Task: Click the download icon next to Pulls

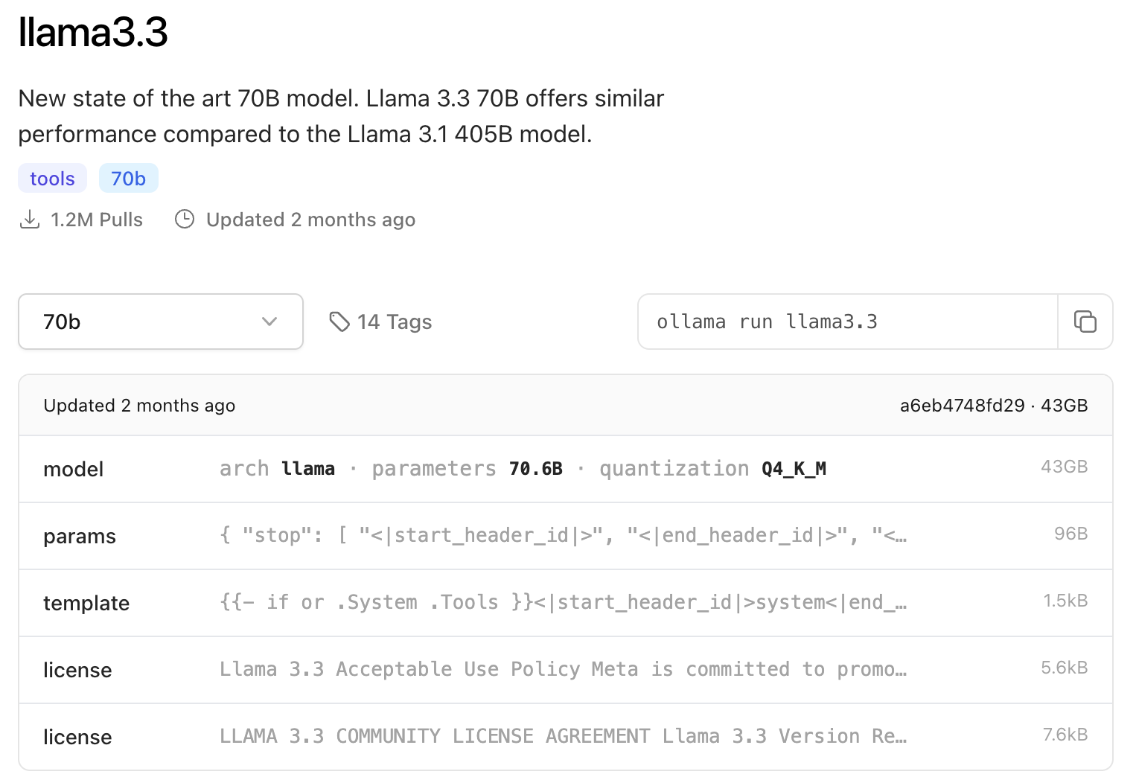Action: [x=30, y=220]
